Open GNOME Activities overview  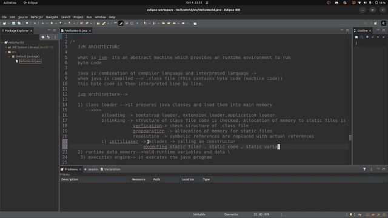pos(10,2)
